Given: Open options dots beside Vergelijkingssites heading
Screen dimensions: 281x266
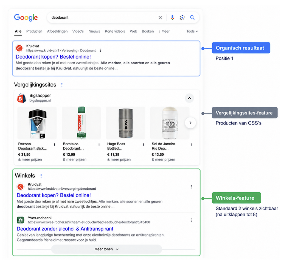Looking at the screenshot, I should [62, 85].
